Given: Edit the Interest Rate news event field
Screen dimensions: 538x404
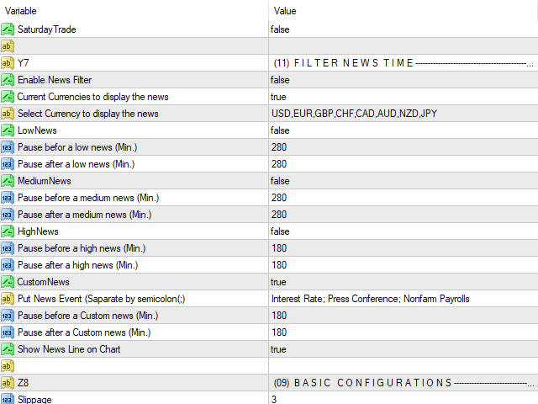Looking at the screenshot, I should coord(403,299).
